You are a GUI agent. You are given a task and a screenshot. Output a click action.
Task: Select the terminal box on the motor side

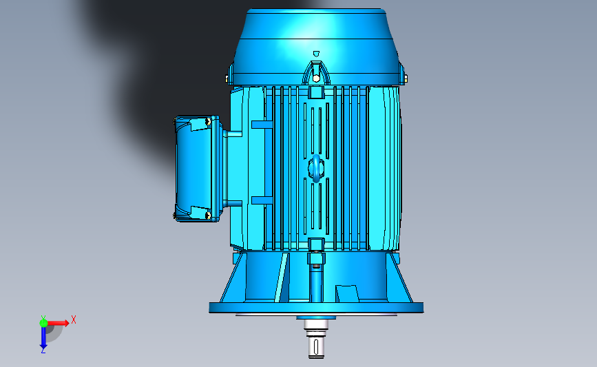[198, 169]
